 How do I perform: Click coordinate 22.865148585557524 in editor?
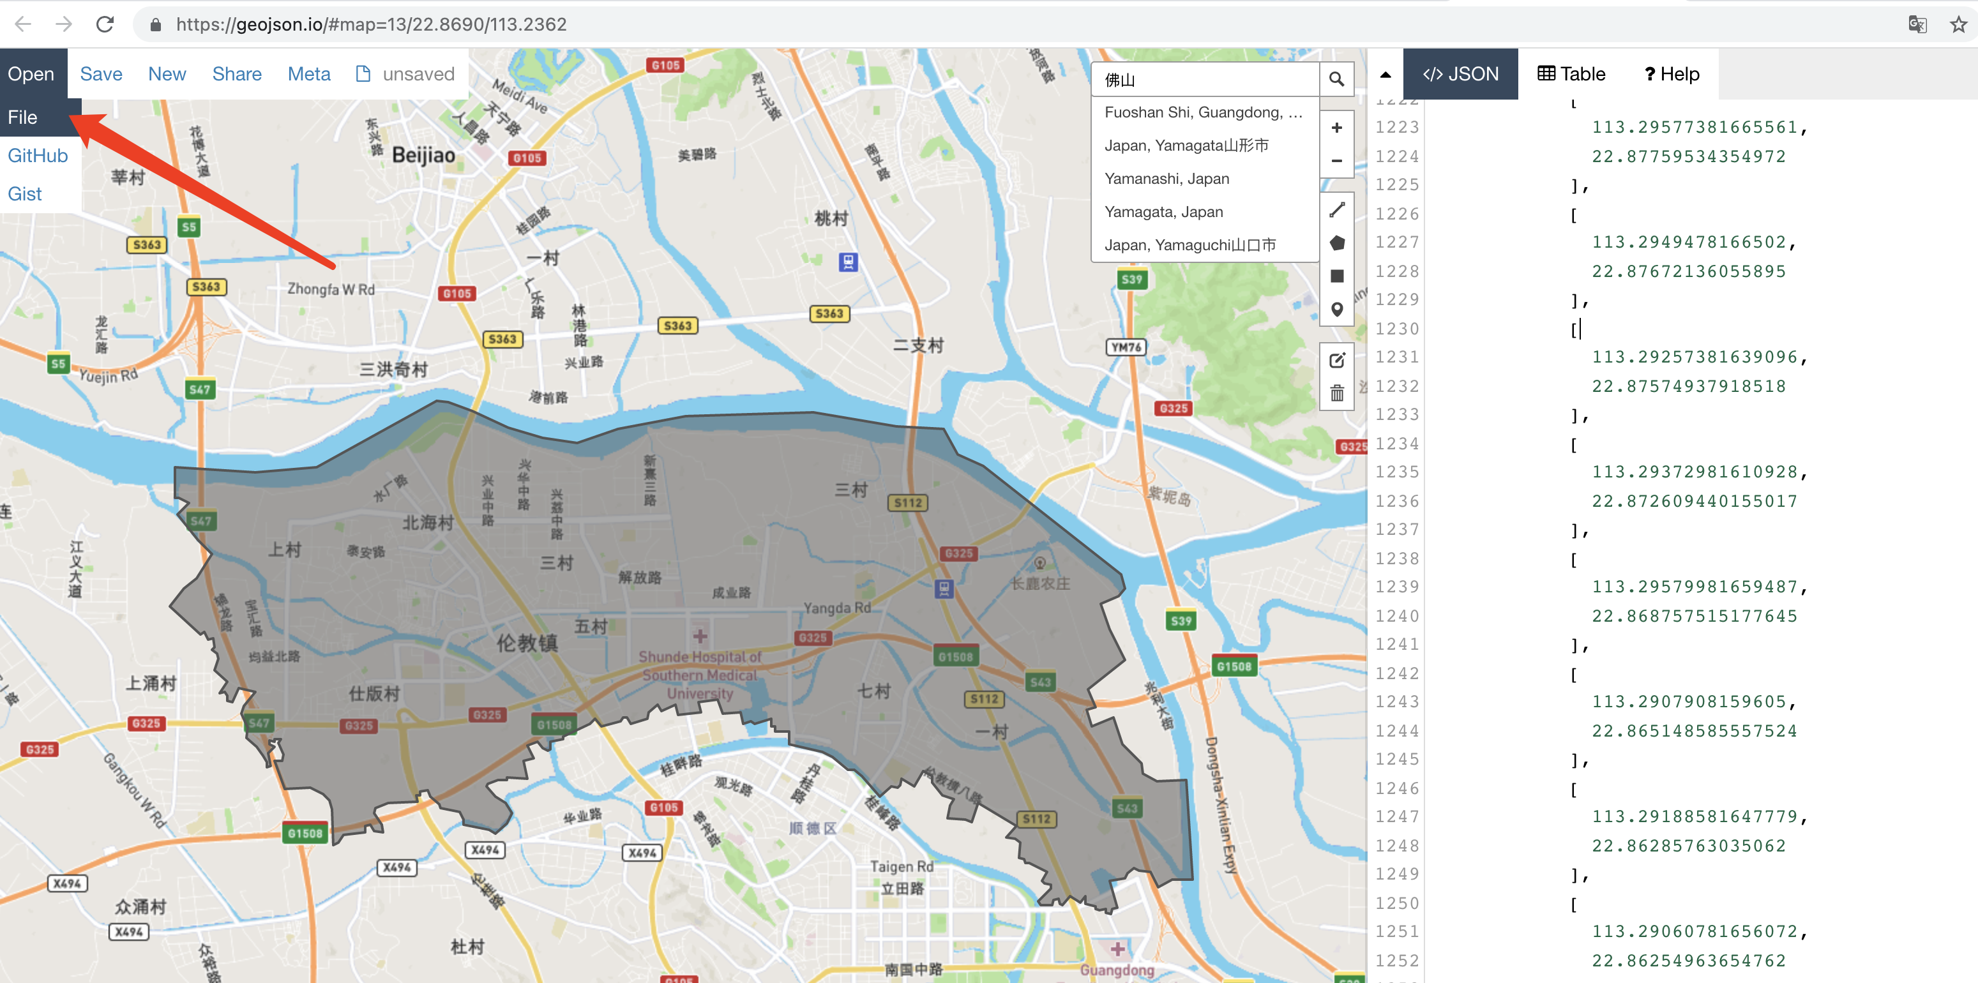coord(1695,730)
